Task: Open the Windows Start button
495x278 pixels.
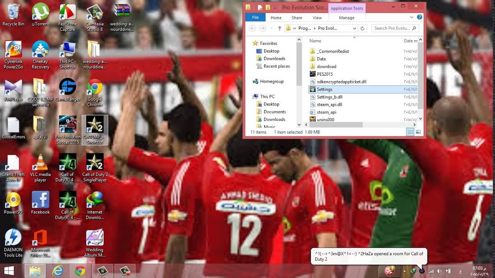Action: [x=8, y=271]
